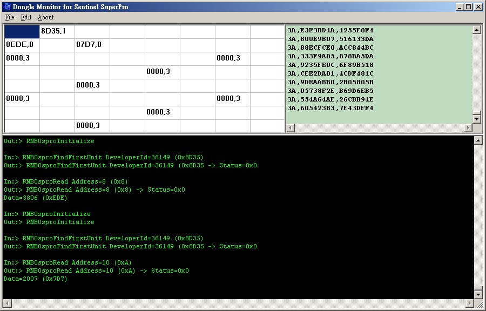Click log line In:> RNBOsproRead Address=10 (0xA)
Viewport: 486px width, 311px height.
pos(67,263)
